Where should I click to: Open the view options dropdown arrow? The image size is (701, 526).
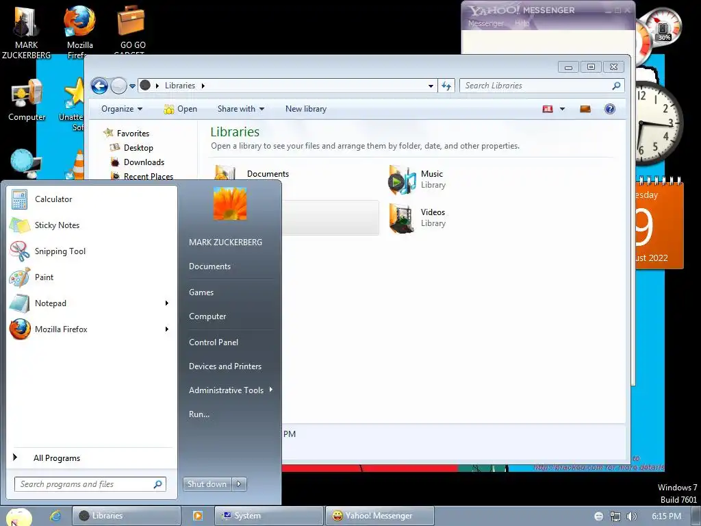(563, 109)
